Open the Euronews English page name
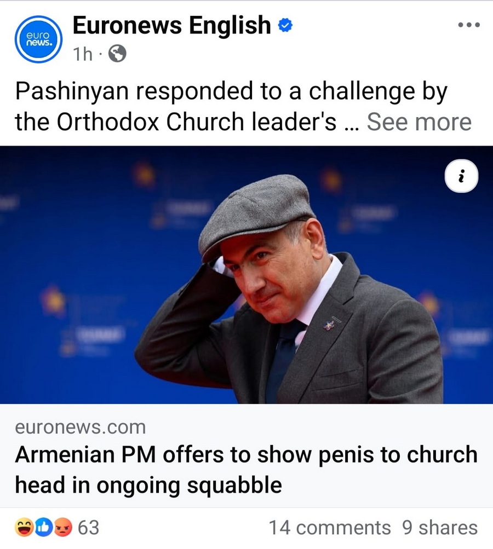 [171, 25]
